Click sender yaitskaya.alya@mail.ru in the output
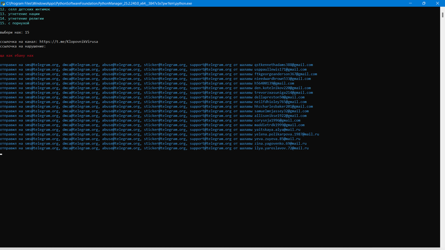 point(277,129)
